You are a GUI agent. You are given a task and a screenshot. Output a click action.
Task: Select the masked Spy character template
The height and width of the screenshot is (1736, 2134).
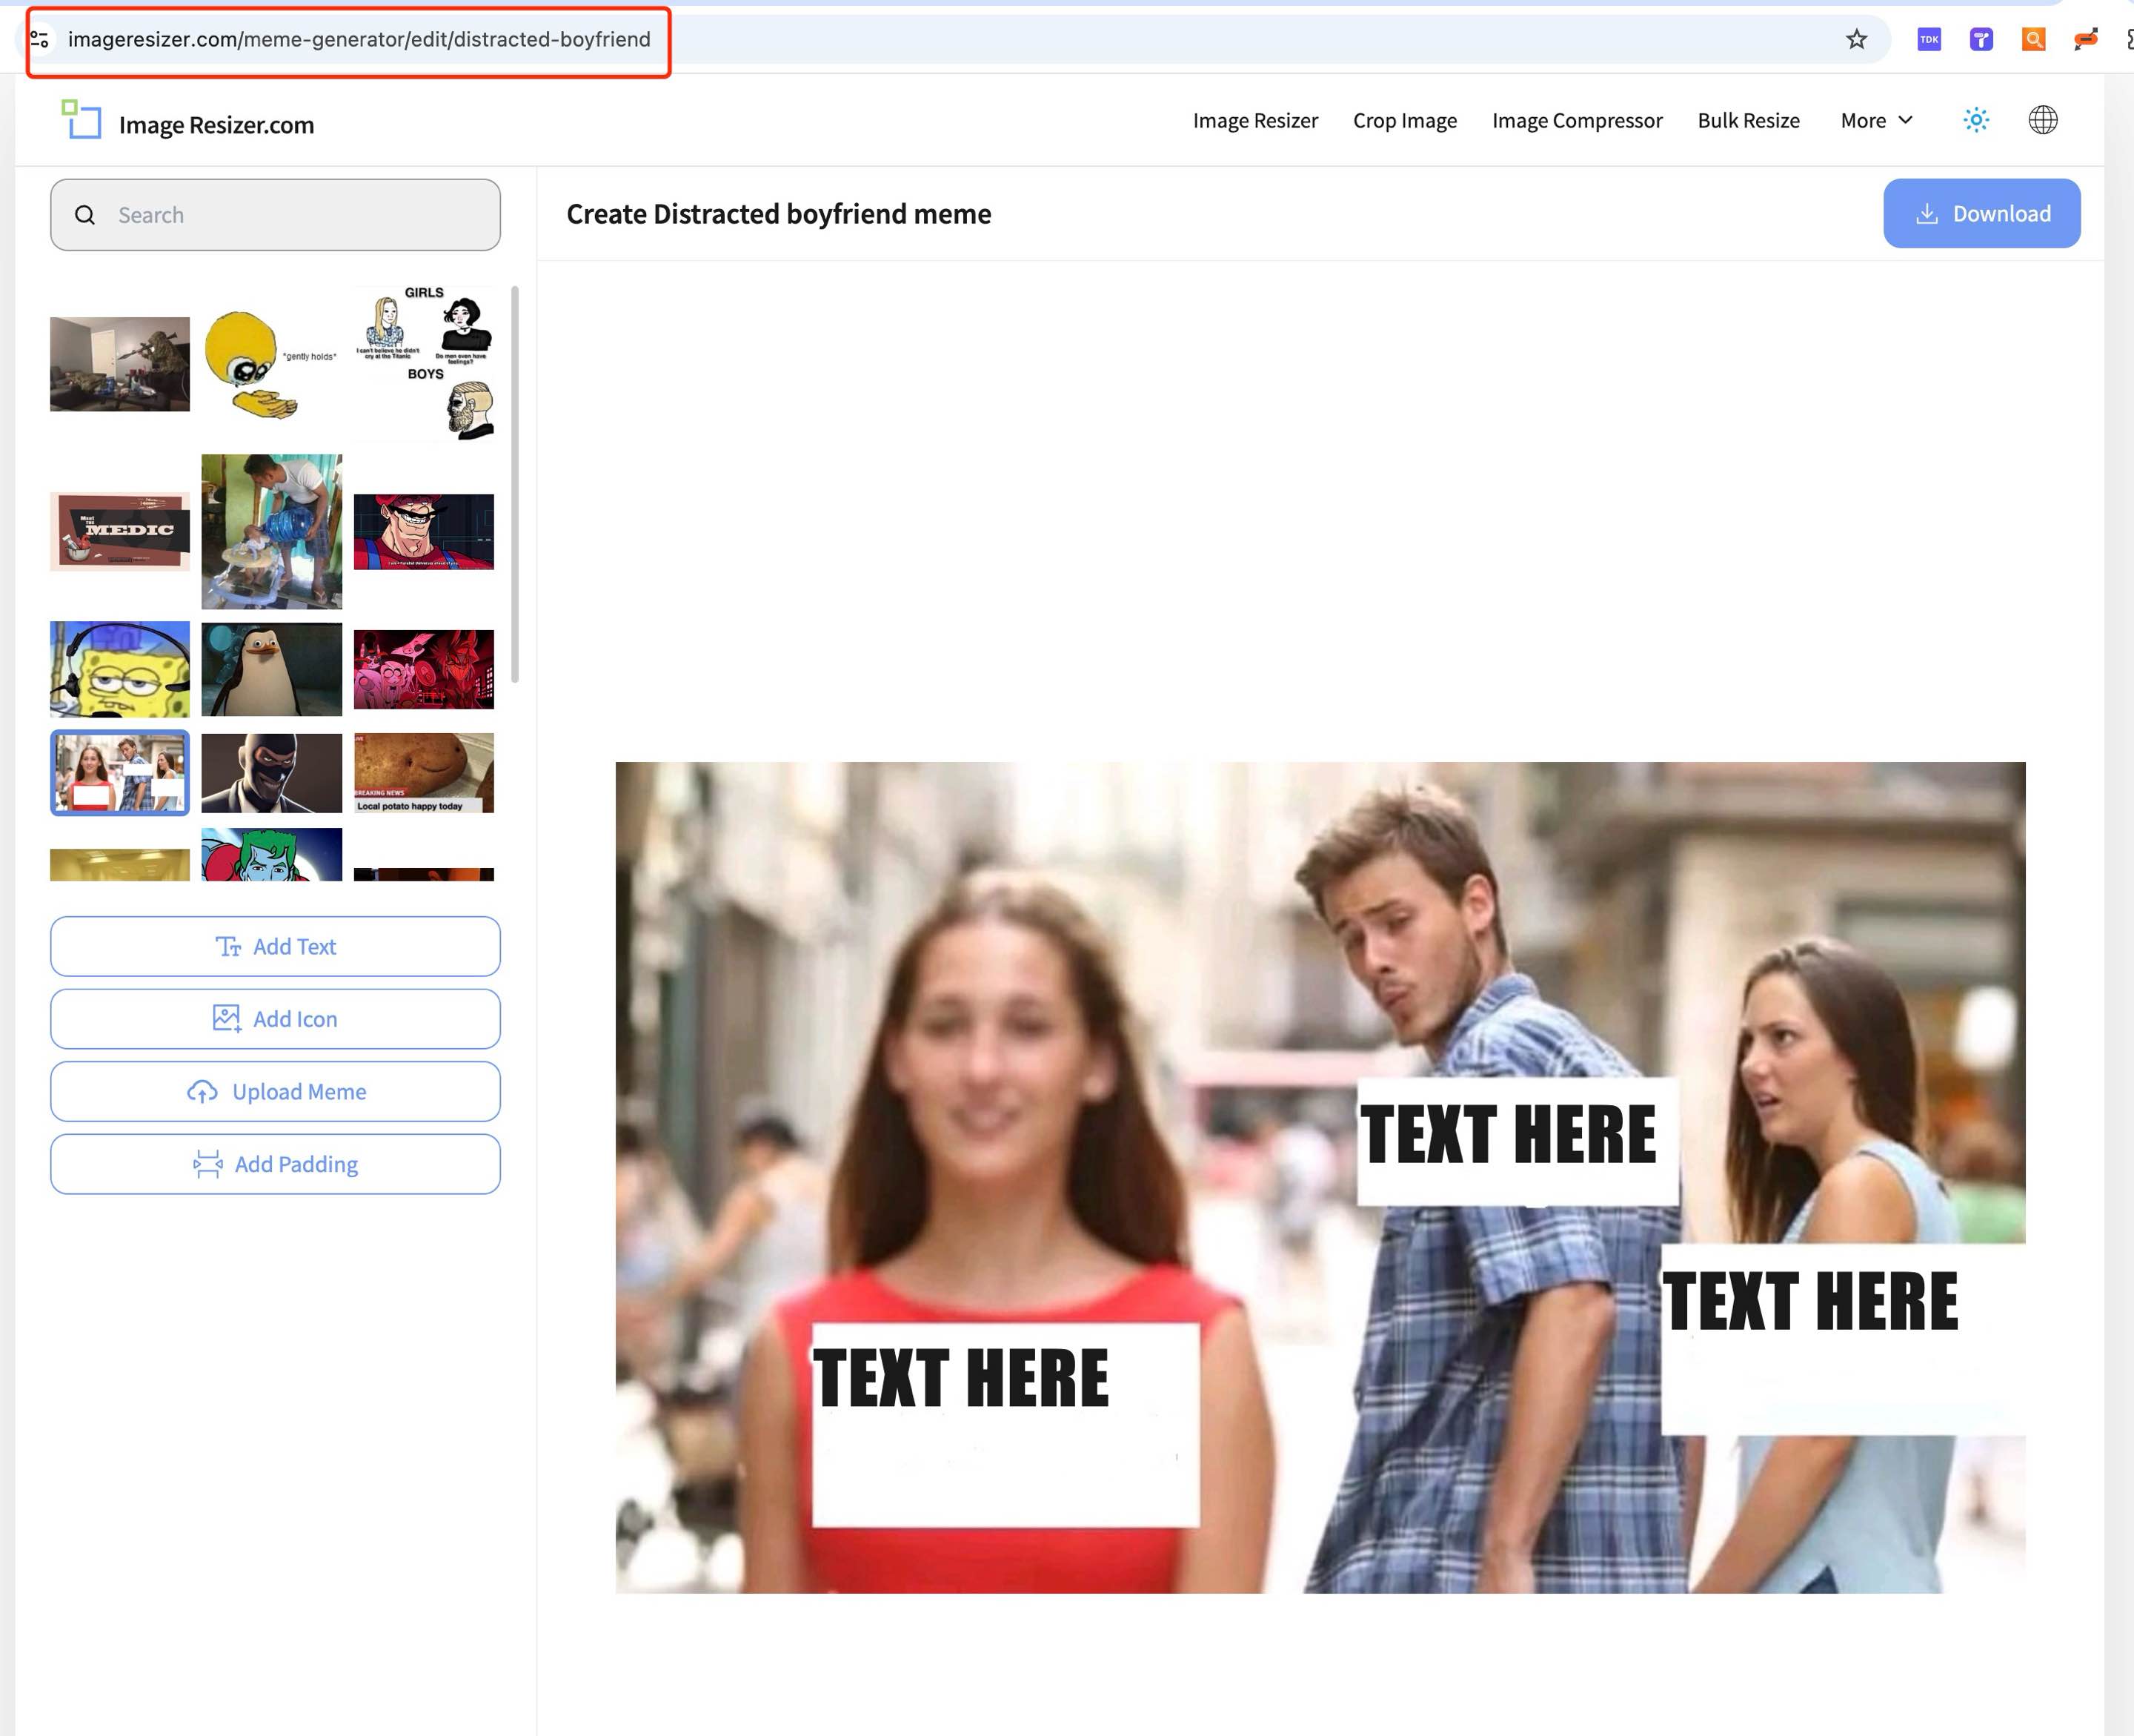point(271,772)
